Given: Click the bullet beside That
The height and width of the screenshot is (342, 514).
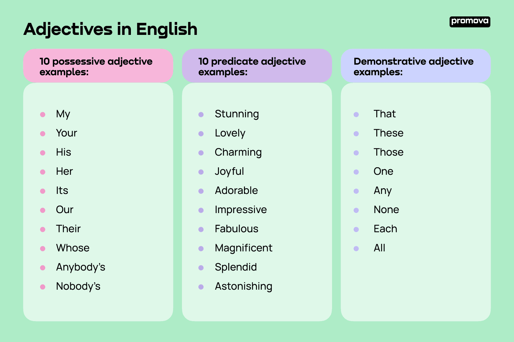Looking at the screenshot, I should 356,115.
